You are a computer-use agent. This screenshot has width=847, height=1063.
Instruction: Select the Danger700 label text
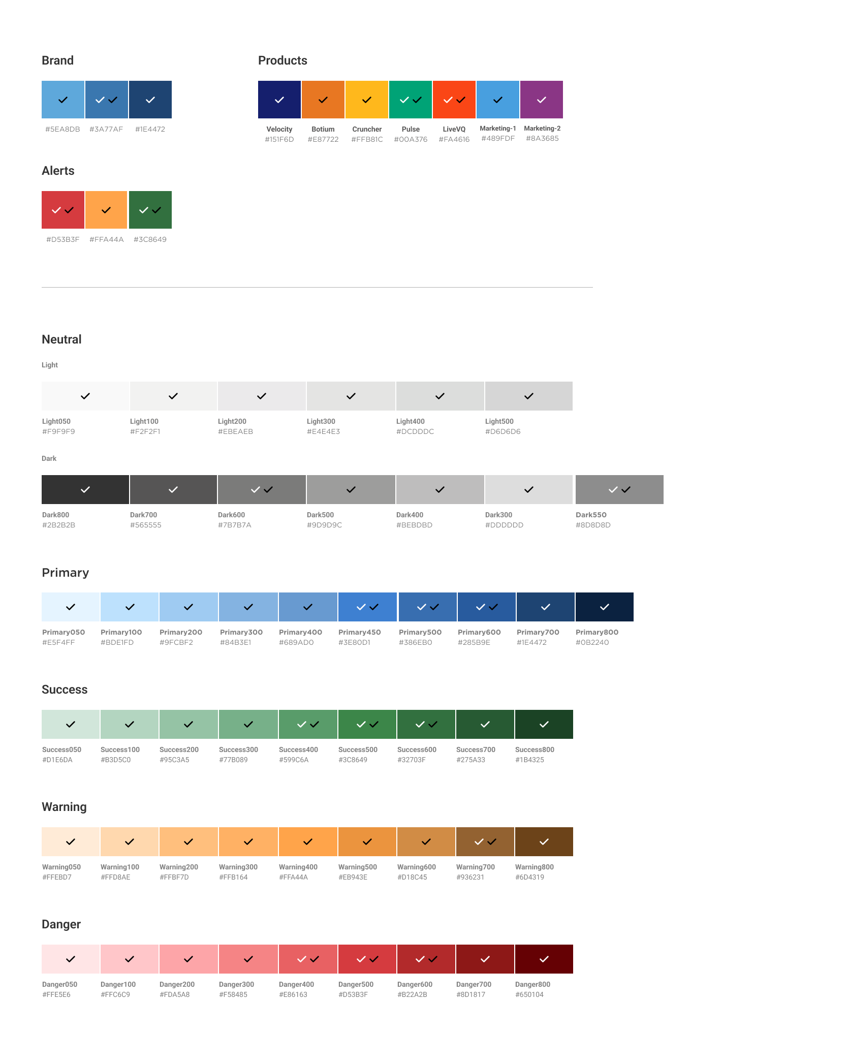[x=474, y=984]
